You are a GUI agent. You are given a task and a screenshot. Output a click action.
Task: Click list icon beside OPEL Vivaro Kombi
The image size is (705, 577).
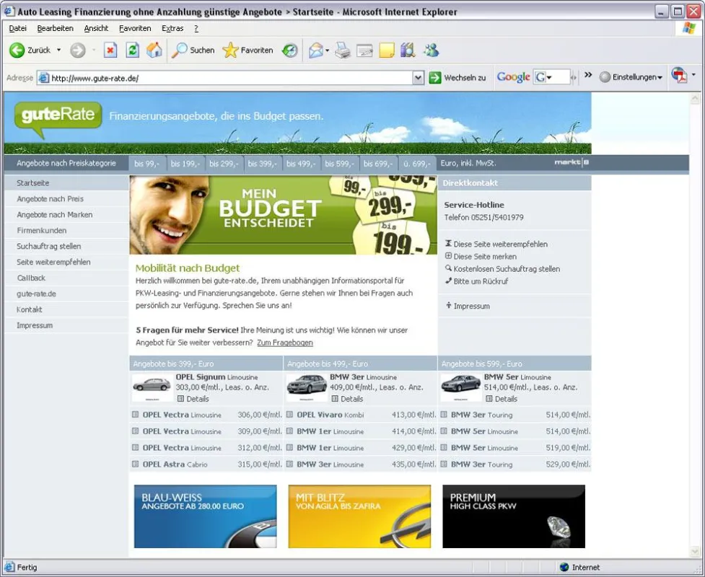[289, 415]
